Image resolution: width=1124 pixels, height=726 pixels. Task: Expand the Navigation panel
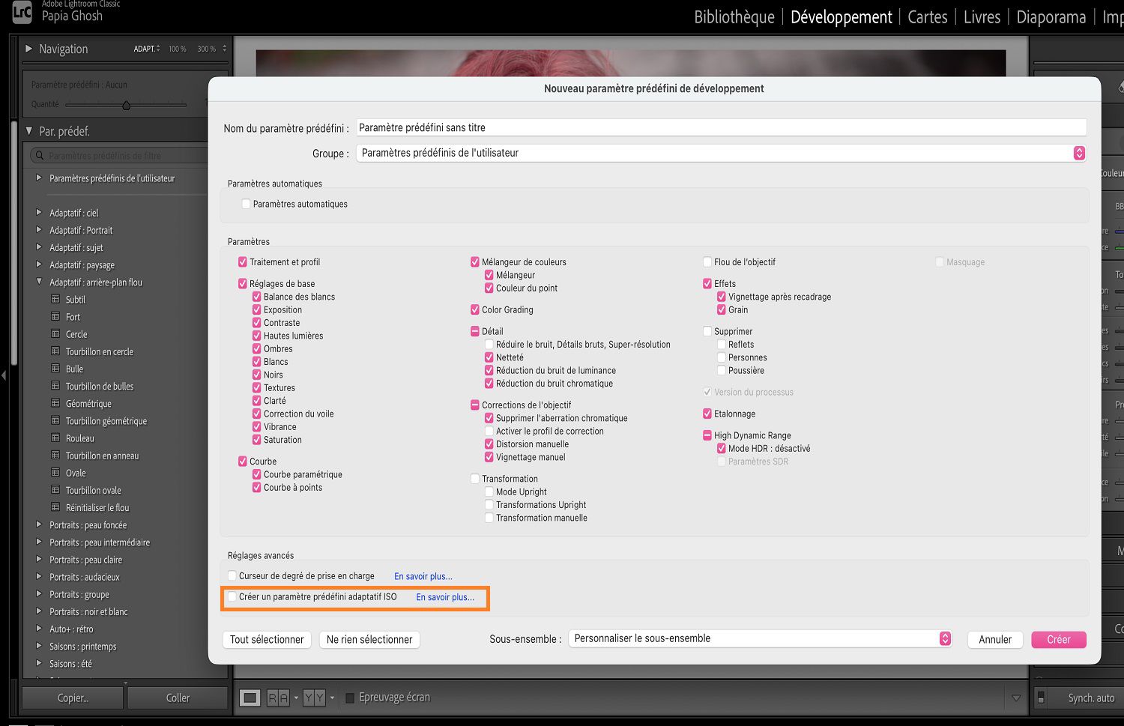pos(28,49)
